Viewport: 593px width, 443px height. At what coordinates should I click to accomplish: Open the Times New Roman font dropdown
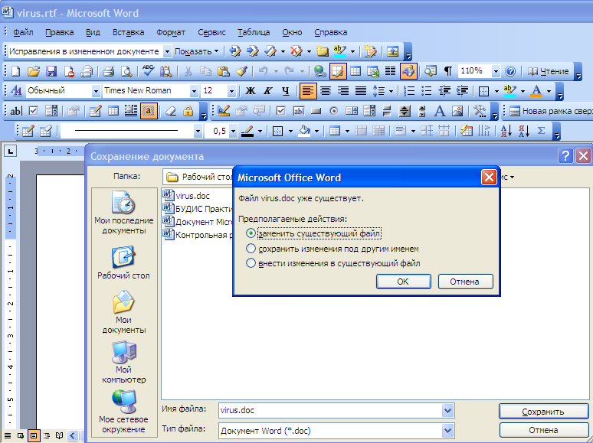click(194, 90)
